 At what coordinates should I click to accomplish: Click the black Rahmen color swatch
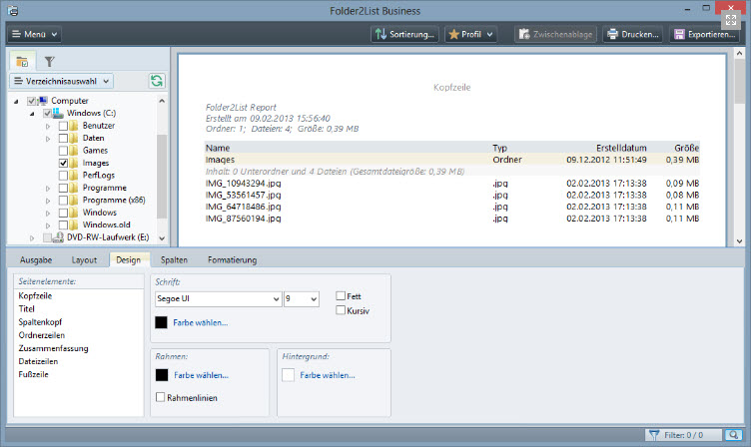tap(161, 375)
